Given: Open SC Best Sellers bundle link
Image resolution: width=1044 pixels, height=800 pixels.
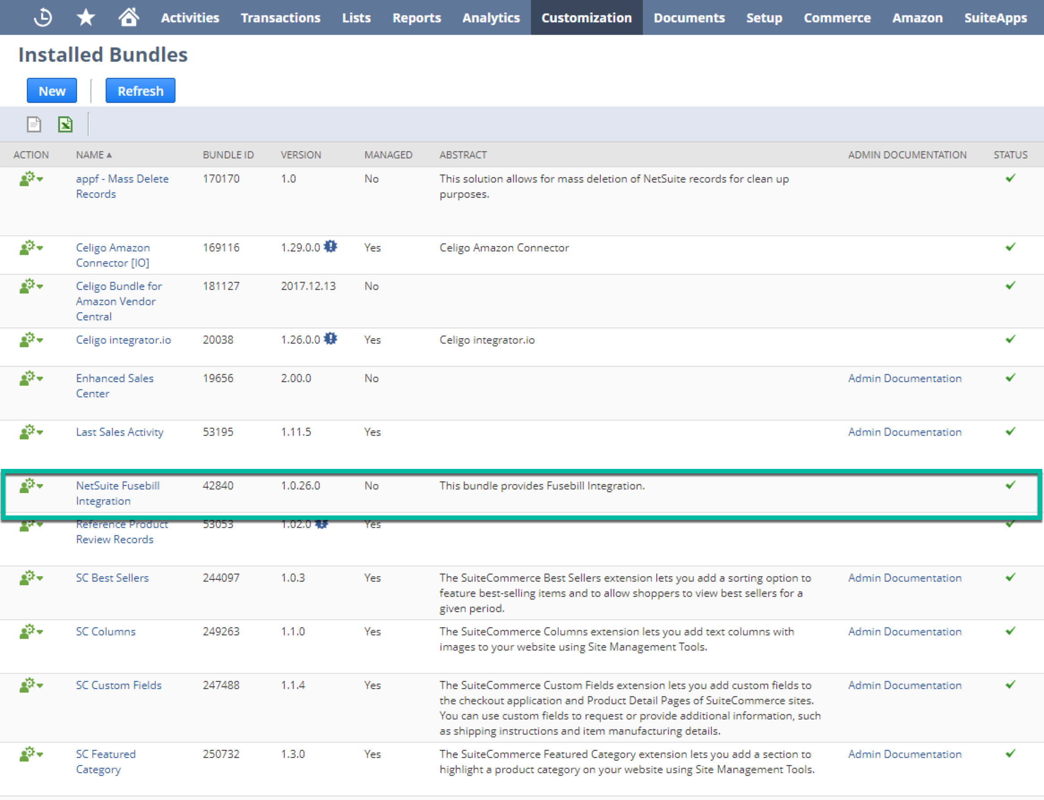Looking at the screenshot, I should (112, 578).
